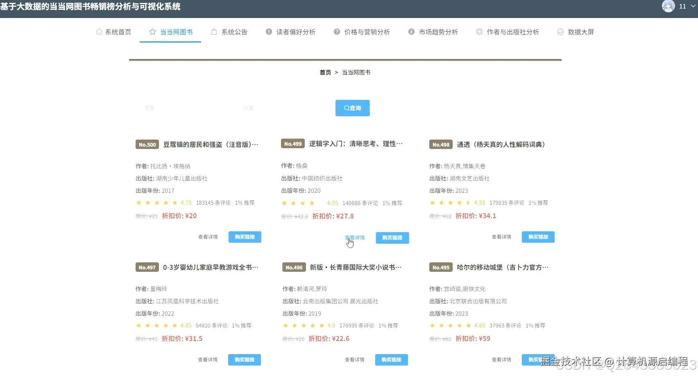Click the icon beside 读者偏好分析
Screen dimensions: 698x377
(269, 32)
